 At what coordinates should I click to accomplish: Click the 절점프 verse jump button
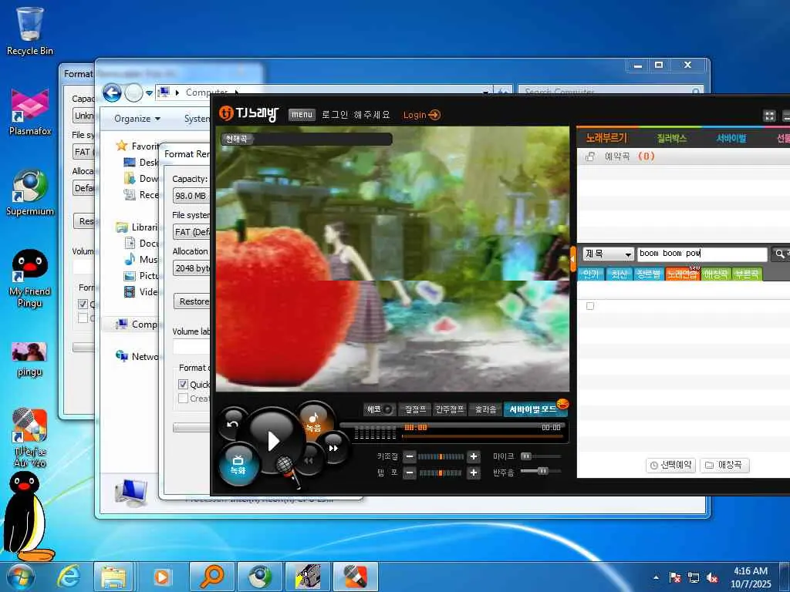click(x=415, y=409)
